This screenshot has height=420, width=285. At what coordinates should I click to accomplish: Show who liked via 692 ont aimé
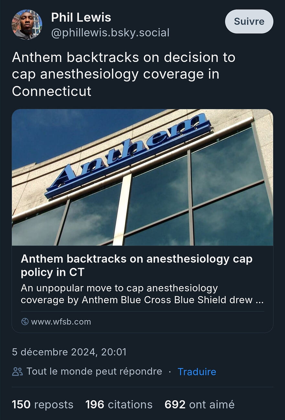[x=199, y=404]
